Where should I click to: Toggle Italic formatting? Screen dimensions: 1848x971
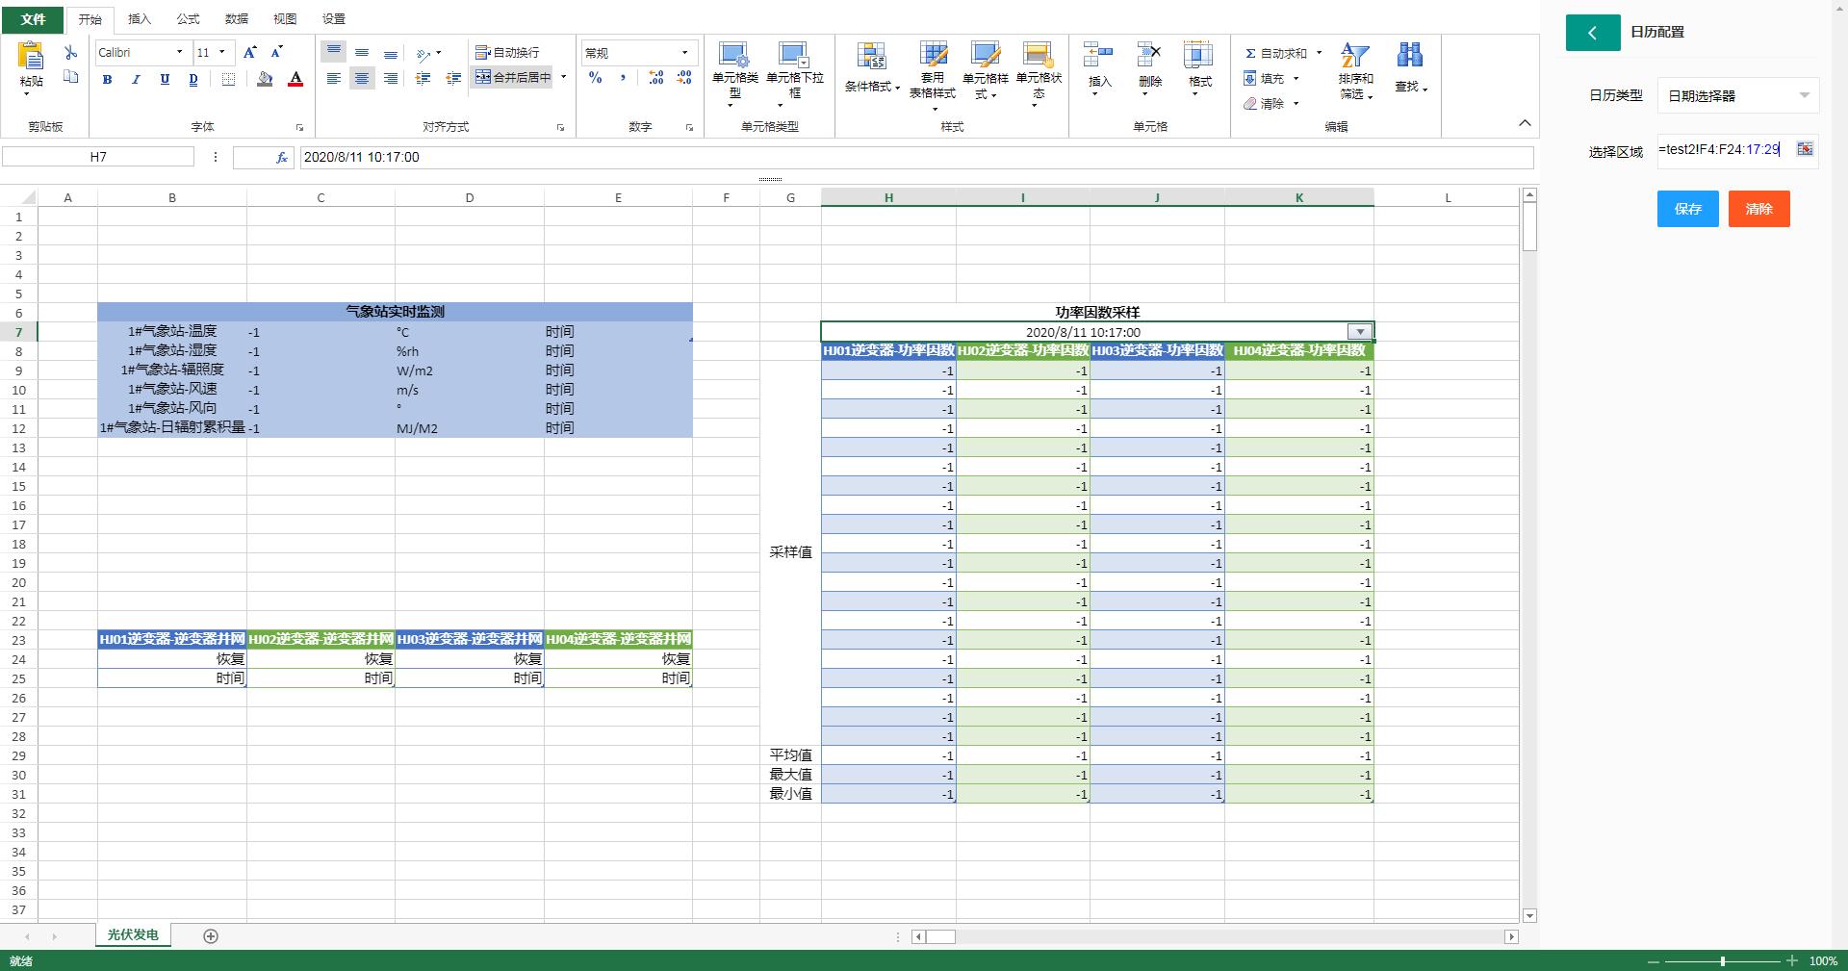[136, 80]
